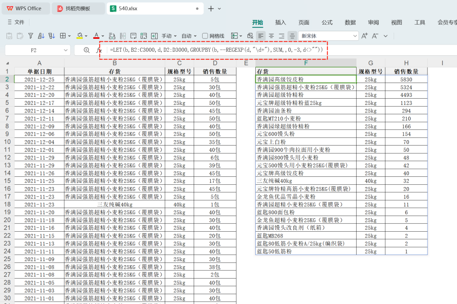The width and height of the screenshot is (457, 304).
Task: Decrease font size with A- icon
Action: click(x=375, y=36)
